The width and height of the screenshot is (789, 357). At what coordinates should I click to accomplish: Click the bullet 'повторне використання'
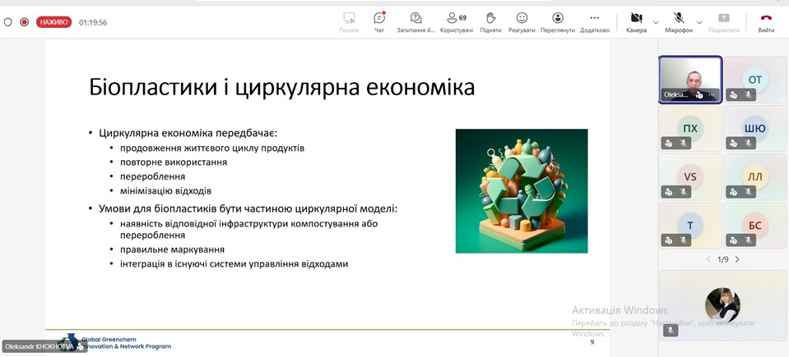pos(174,162)
